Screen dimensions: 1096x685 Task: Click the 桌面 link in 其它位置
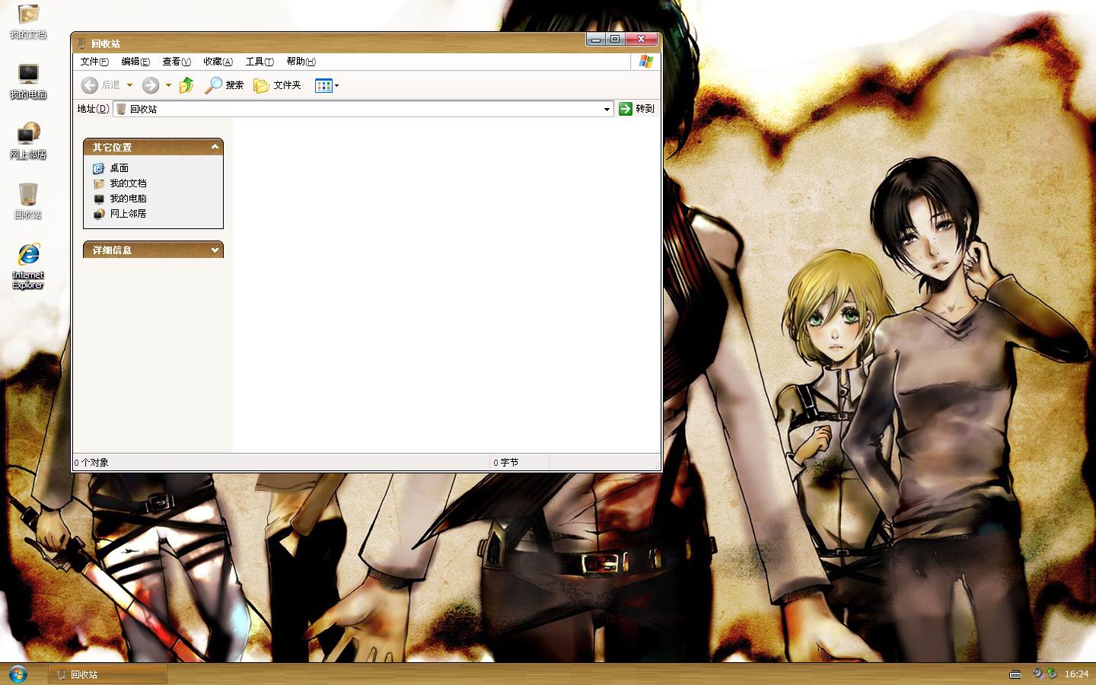pos(119,168)
